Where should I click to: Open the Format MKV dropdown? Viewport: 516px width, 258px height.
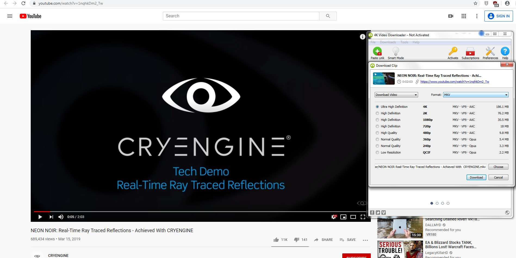[x=476, y=95]
